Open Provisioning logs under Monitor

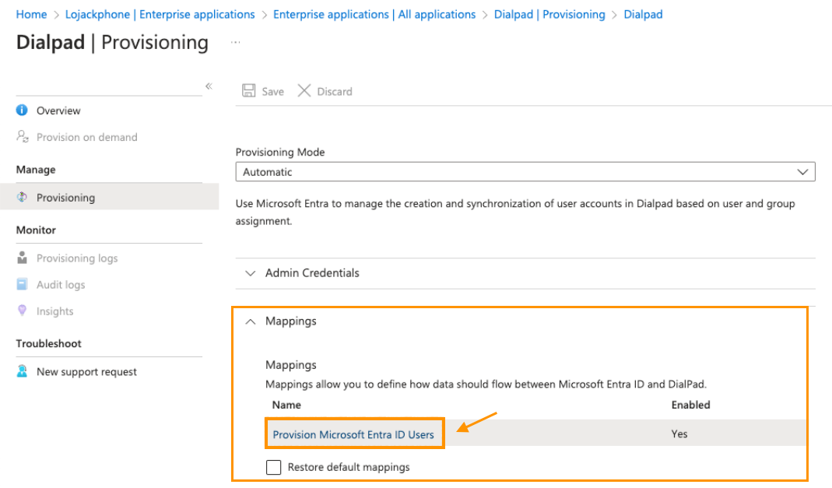pos(77,258)
